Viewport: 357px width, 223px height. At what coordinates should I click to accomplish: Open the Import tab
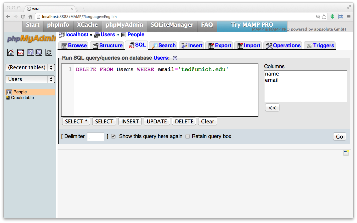(248, 45)
